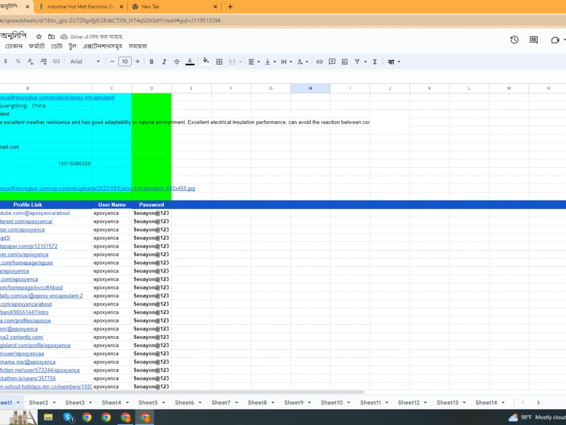The width and height of the screenshot is (566, 425).
Task: Open functions sigma icon
Action: [x=375, y=61]
